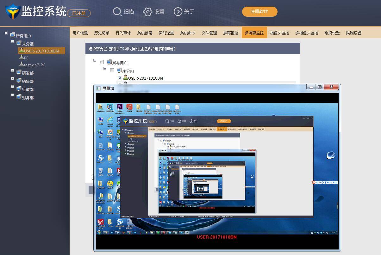Uncheck the USER-20171010BN checkbox
The width and height of the screenshot is (381, 255).
(120, 78)
